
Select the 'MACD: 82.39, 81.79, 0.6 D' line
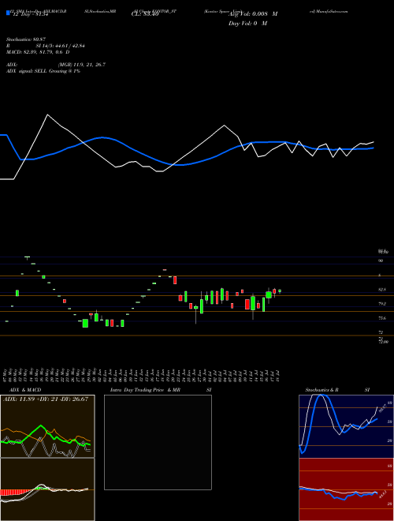tap(38, 52)
